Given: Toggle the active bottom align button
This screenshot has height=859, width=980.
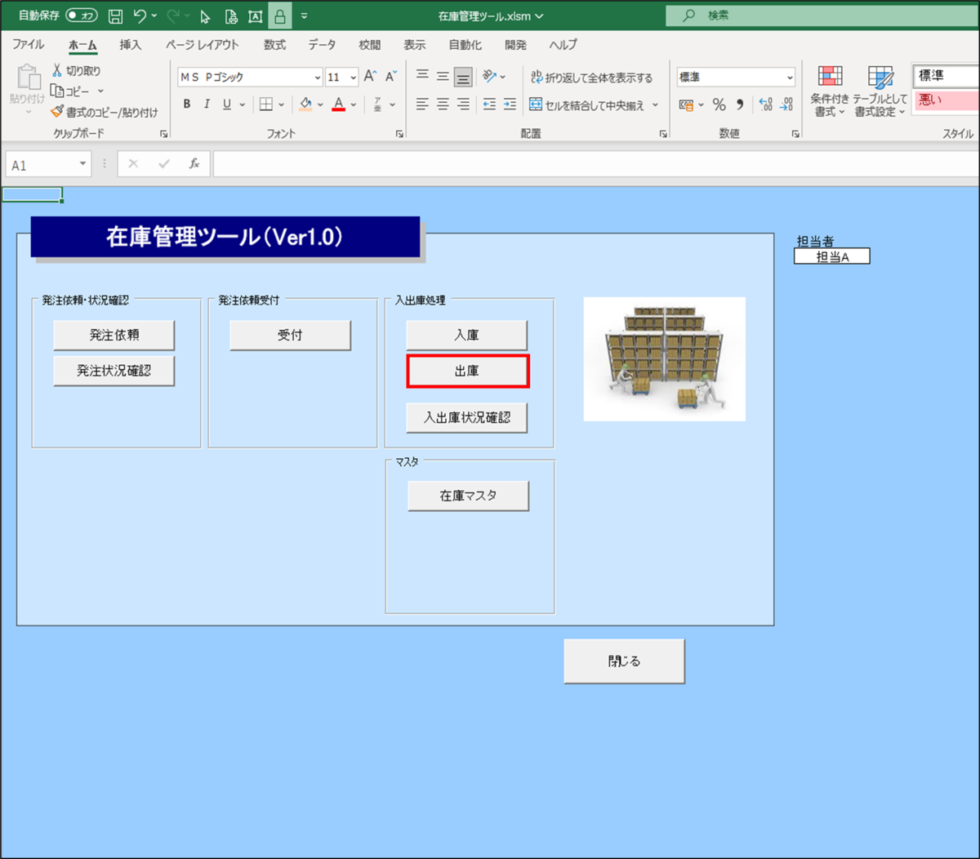Looking at the screenshot, I should tap(463, 77).
